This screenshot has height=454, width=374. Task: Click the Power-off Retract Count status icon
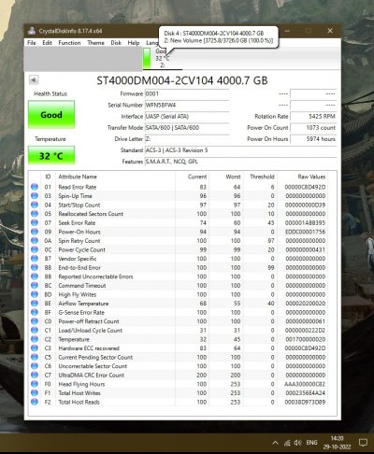[35, 321]
